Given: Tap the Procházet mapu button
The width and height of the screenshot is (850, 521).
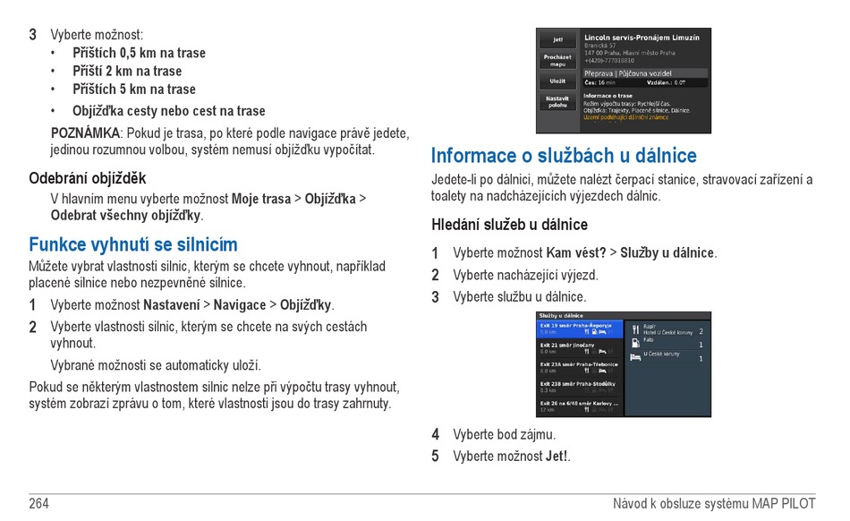Looking at the screenshot, I should [x=557, y=60].
